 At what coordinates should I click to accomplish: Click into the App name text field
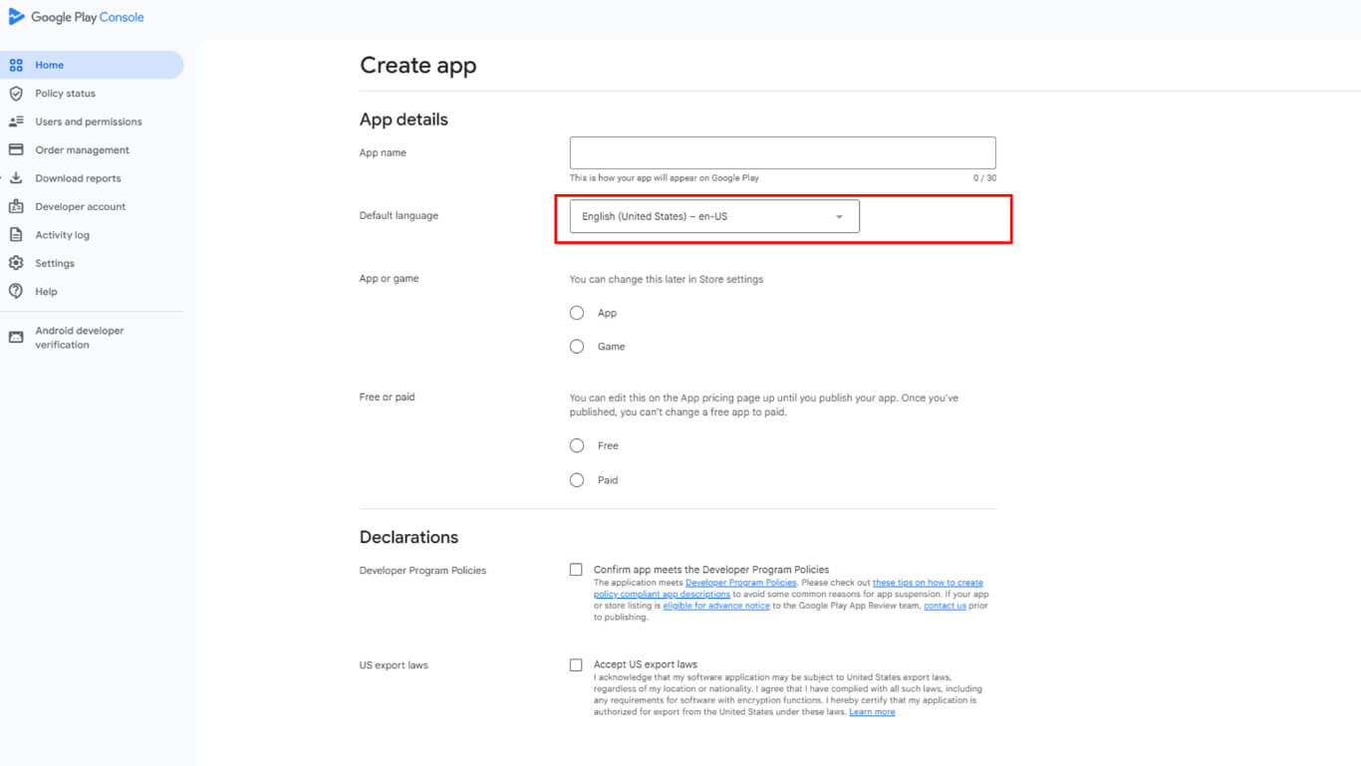tap(782, 153)
